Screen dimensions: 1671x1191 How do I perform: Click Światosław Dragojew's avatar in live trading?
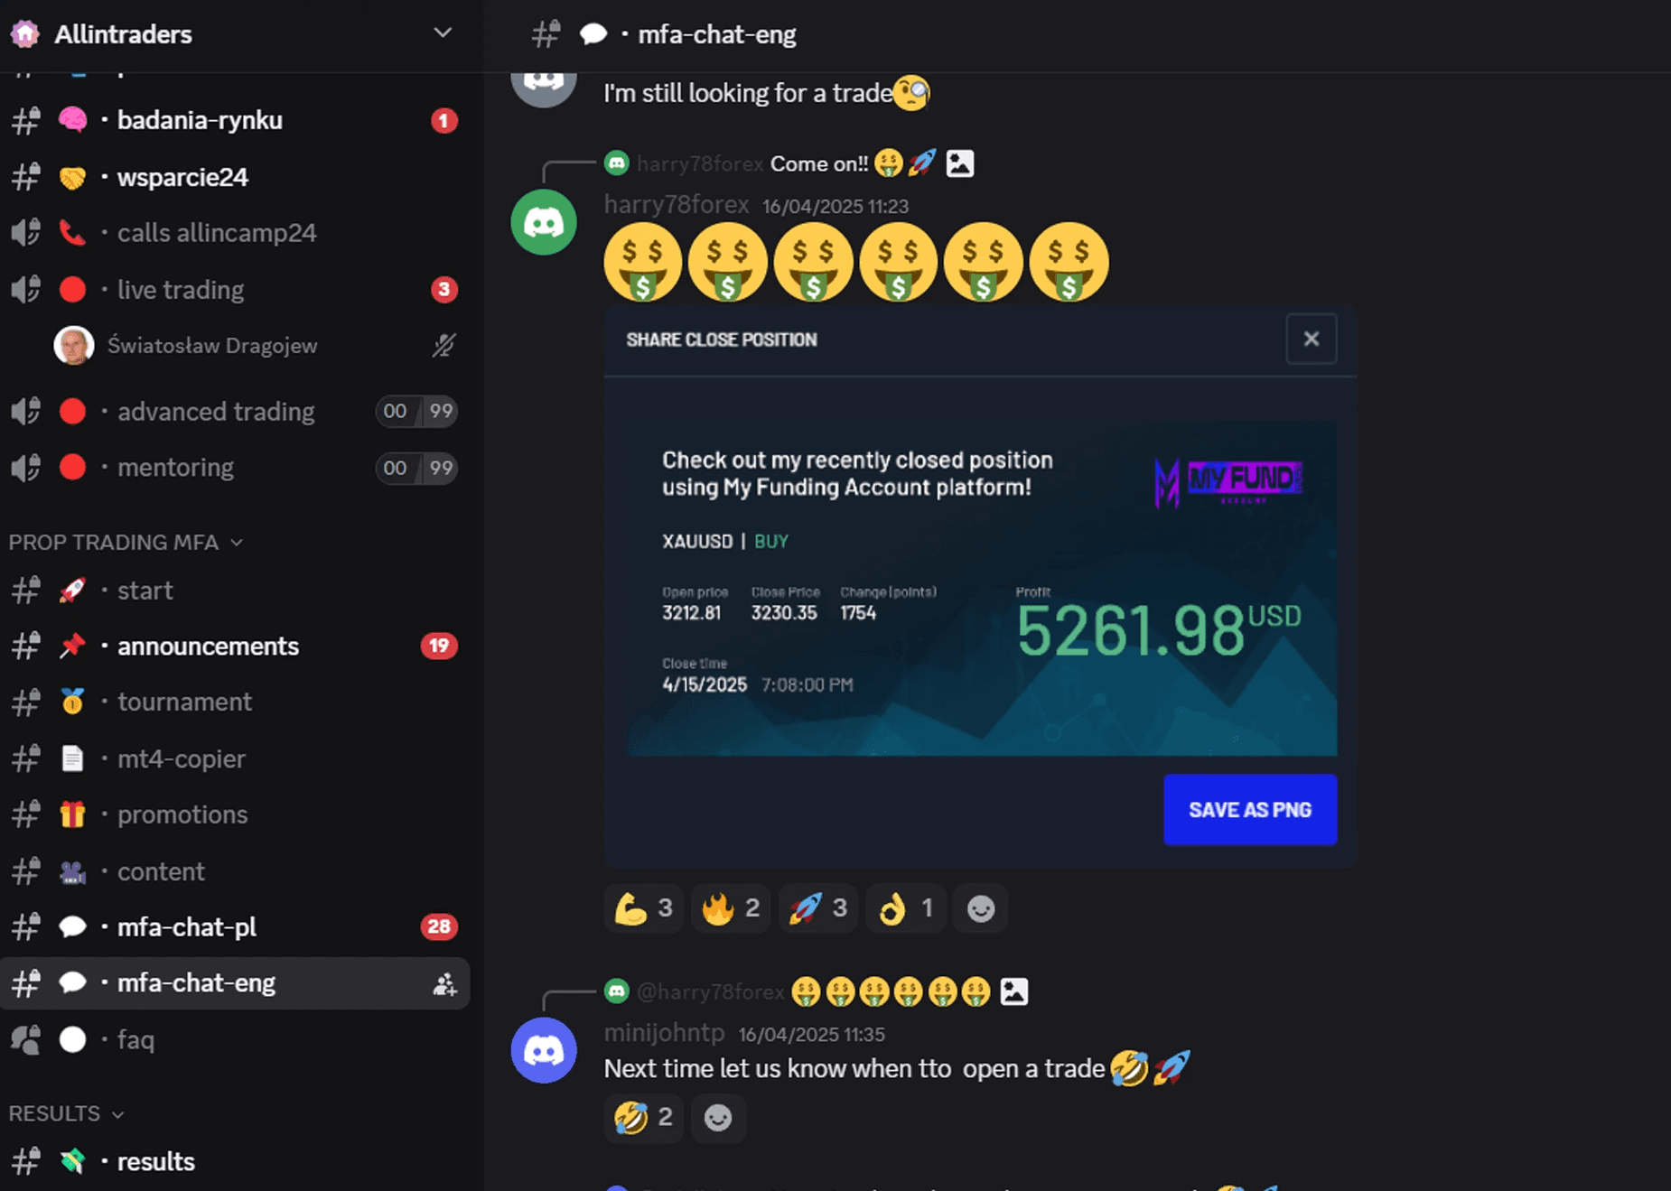point(74,346)
